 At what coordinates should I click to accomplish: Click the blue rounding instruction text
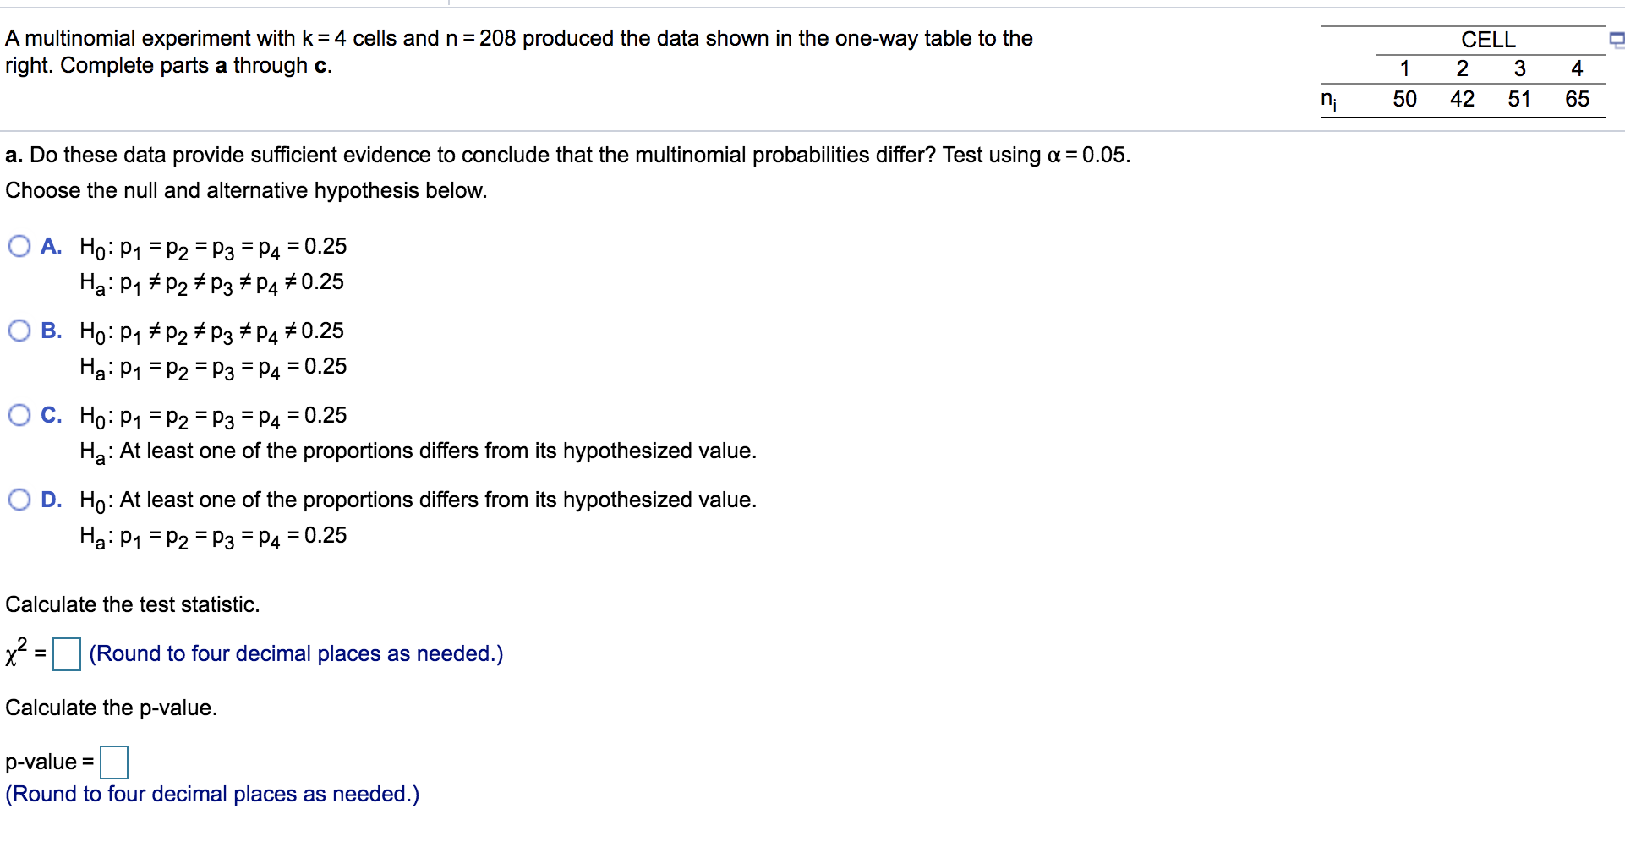296,653
